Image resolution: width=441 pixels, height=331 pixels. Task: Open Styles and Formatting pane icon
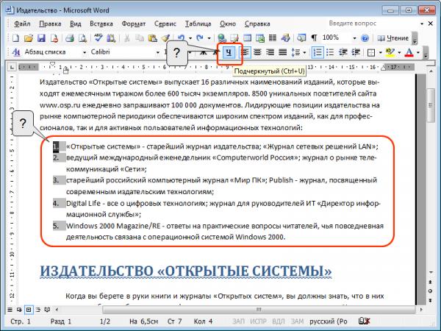tap(16, 52)
